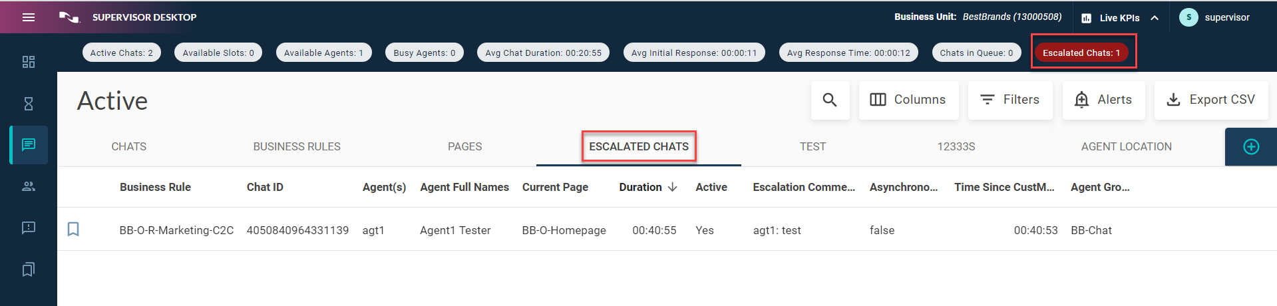This screenshot has height=306, width=1277.
Task: Open the hamburger navigation menu
Action: click(x=29, y=17)
